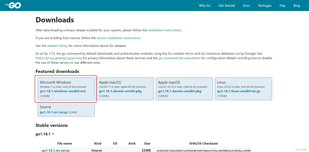
Task: Open the Packages navigation link
Action: [265, 5]
